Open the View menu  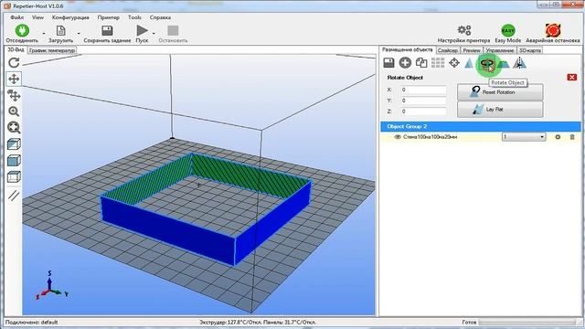click(37, 17)
